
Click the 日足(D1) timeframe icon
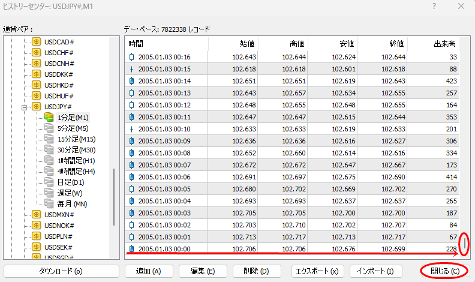pyautogui.click(x=49, y=182)
